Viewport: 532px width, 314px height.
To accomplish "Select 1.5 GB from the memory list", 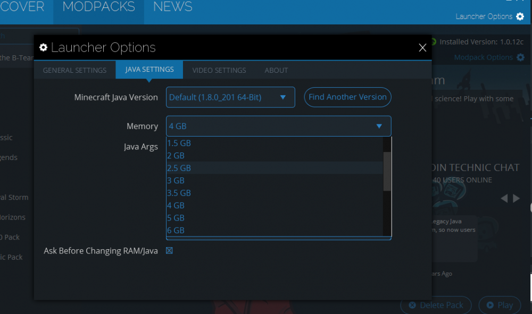I will [x=275, y=143].
